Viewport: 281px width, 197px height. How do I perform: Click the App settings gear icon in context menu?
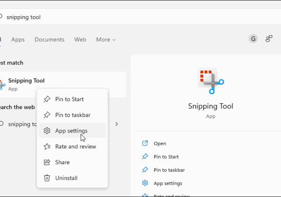[x=47, y=131]
